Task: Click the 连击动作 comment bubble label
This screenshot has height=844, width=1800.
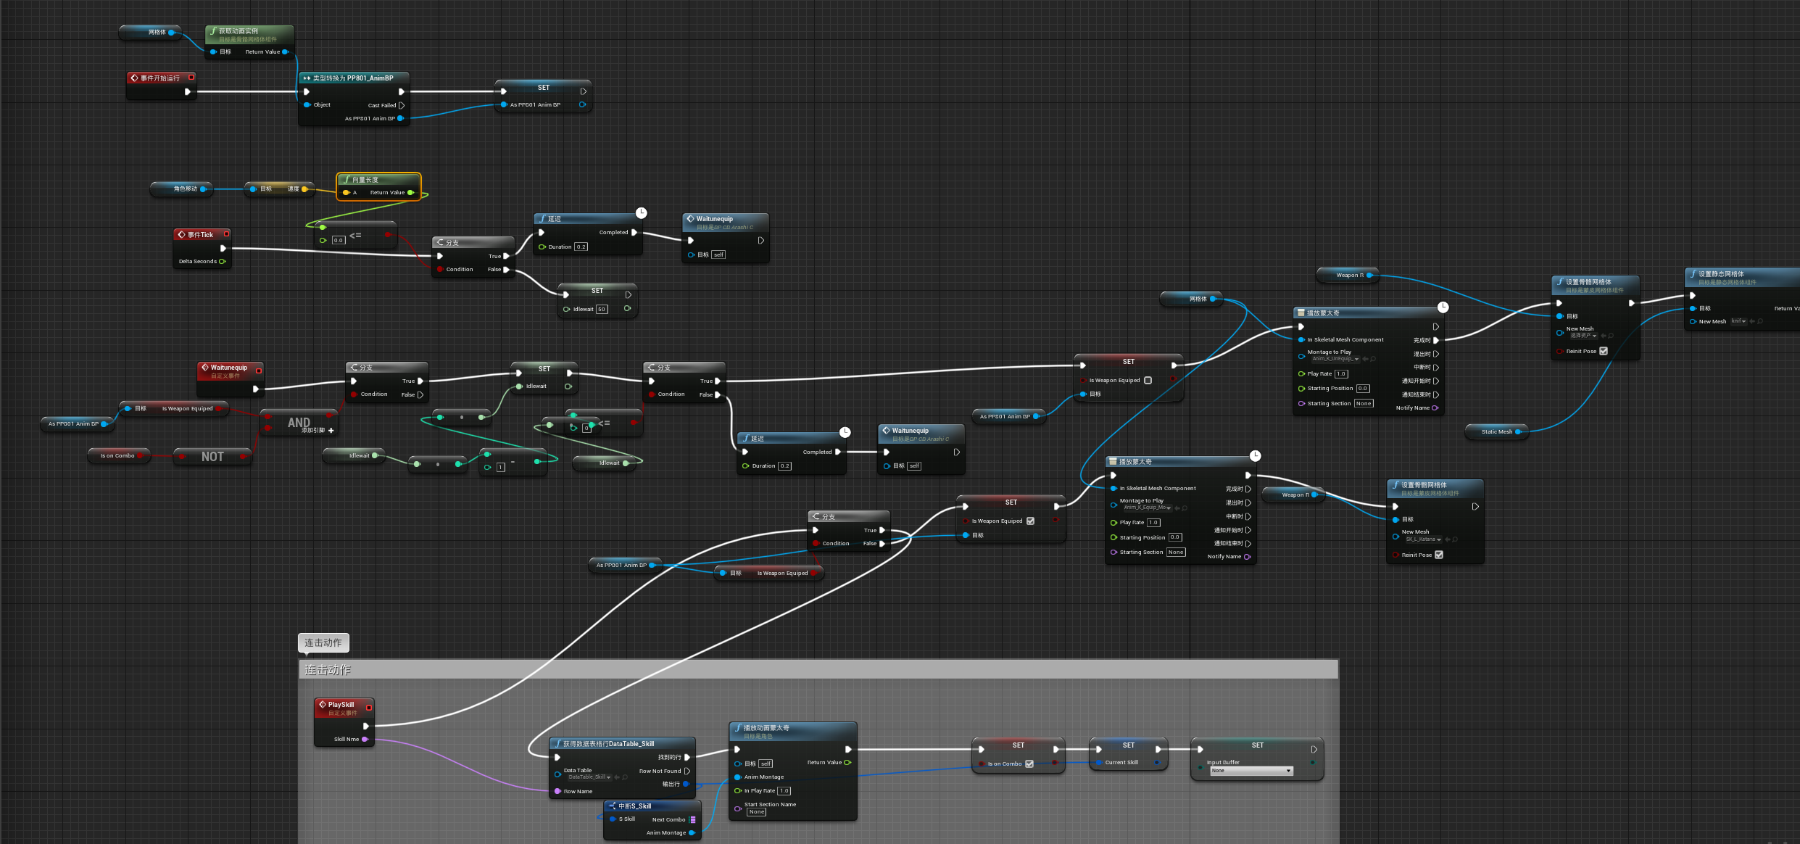Action: coord(323,642)
